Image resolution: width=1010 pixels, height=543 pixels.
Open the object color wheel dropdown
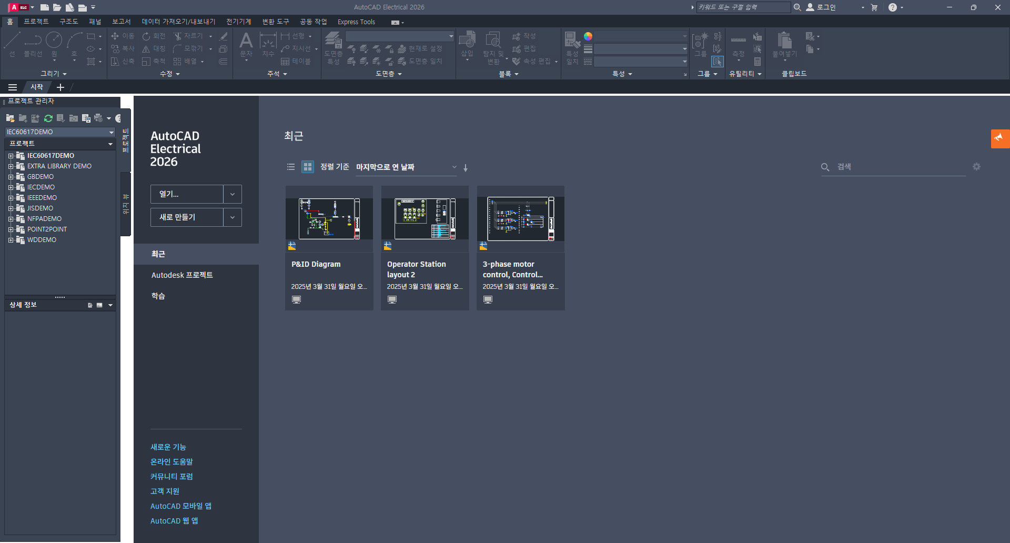point(588,36)
